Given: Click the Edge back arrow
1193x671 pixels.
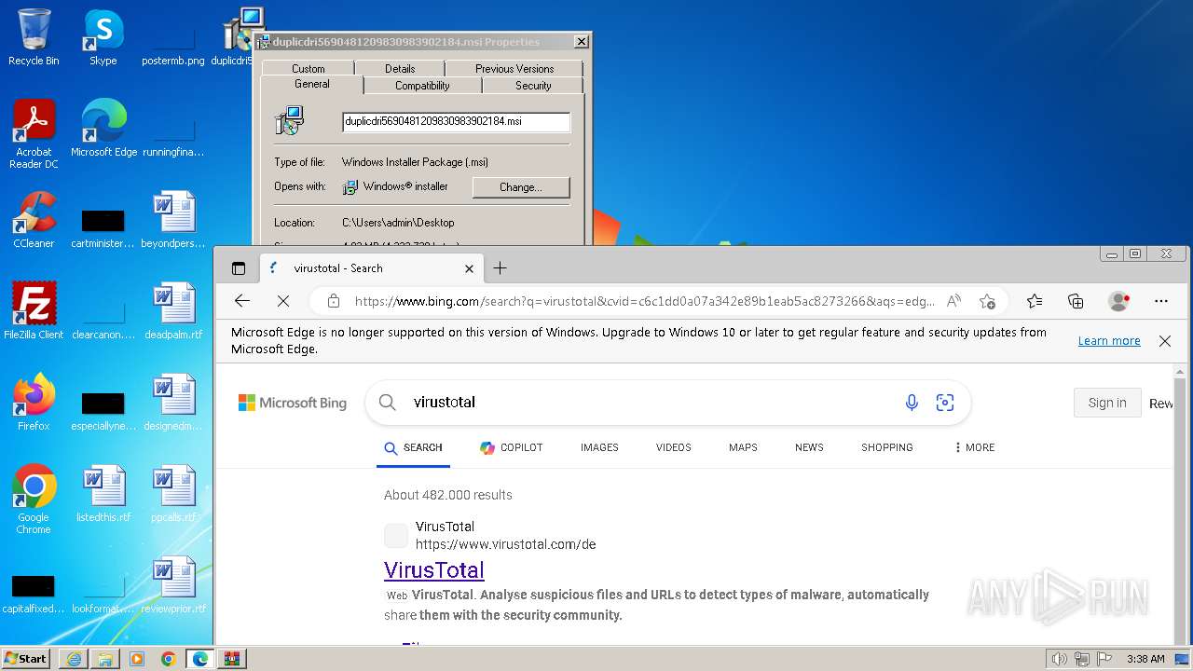Looking at the screenshot, I should (x=242, y=301).
